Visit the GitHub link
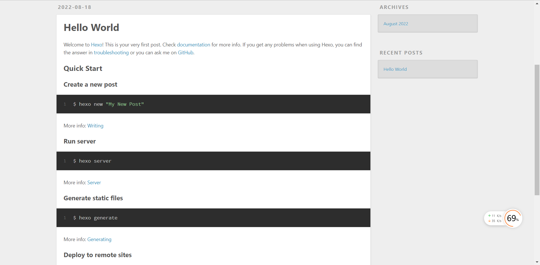Viewport: 540px width, 265px height. pyautogui.click(x=185, y=53)
